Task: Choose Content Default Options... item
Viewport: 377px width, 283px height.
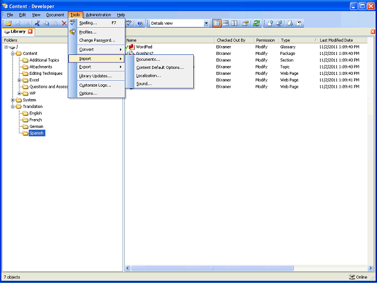Action: 160,68
